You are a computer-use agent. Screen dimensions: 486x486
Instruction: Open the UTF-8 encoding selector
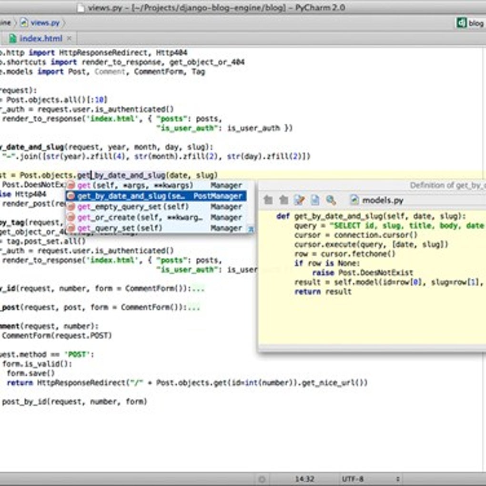point(353,479)
